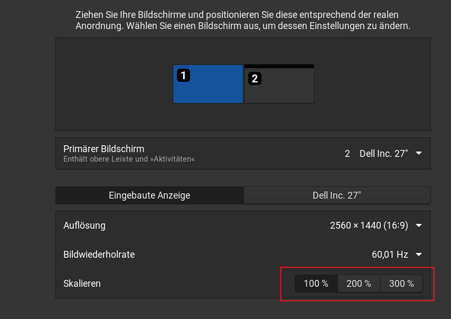The image size is (451, 319).
Task: Click the Primärer Bildschirm row
Action: pyautogui.click(x=158, y=153)
